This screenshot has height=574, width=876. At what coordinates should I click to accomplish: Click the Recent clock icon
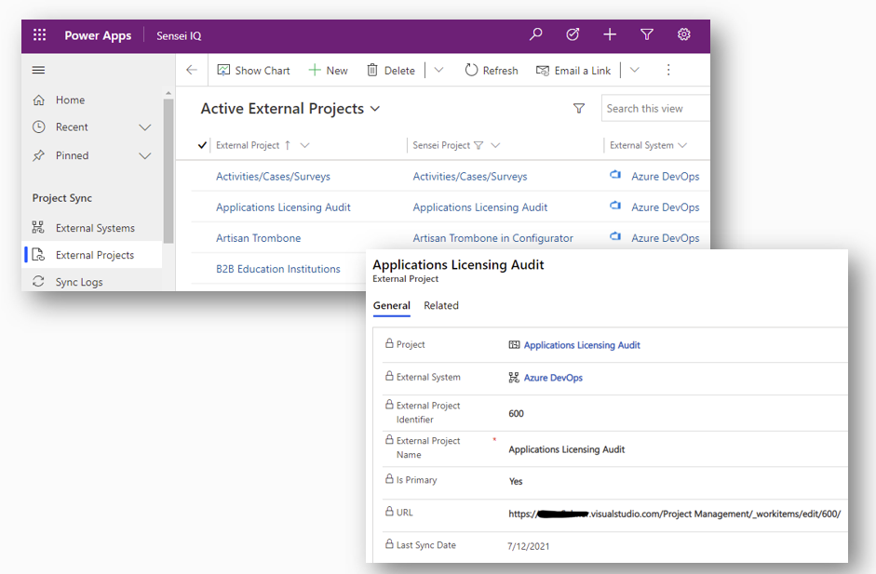(x=38, y=127)
